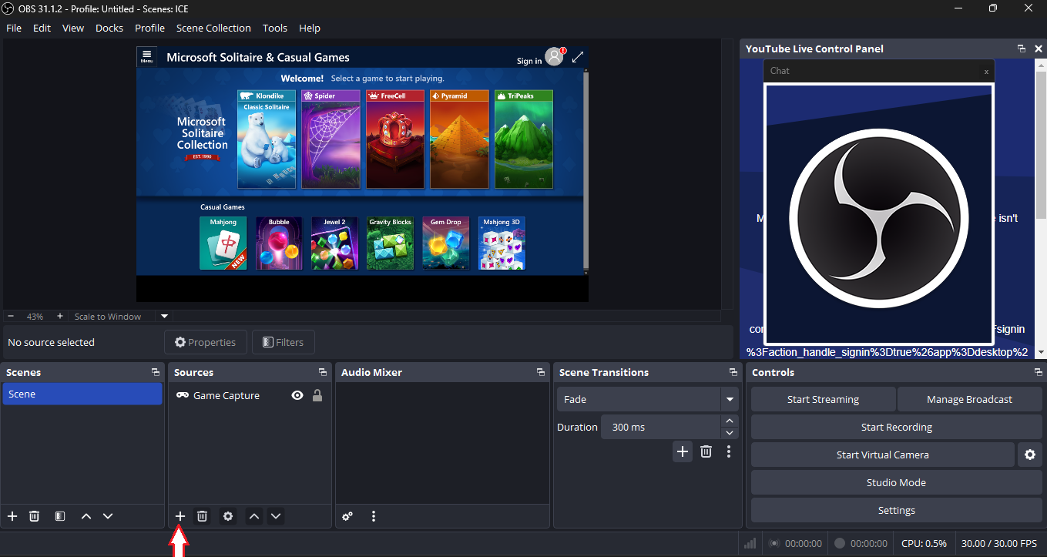Image resolution: width=1047 pixels, height=557 pixels.
Task: Zoom in preview with plus icon
Action: point(60,316)
